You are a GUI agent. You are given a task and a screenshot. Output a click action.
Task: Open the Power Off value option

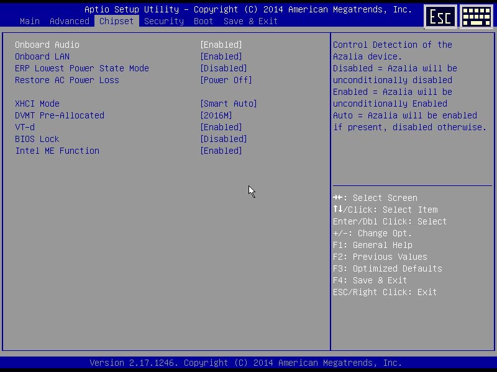(x=226, y=80)
